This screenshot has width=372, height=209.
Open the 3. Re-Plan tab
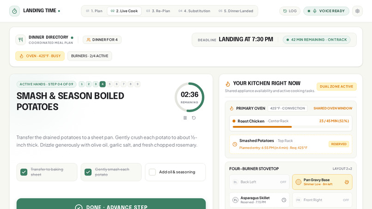158,11
